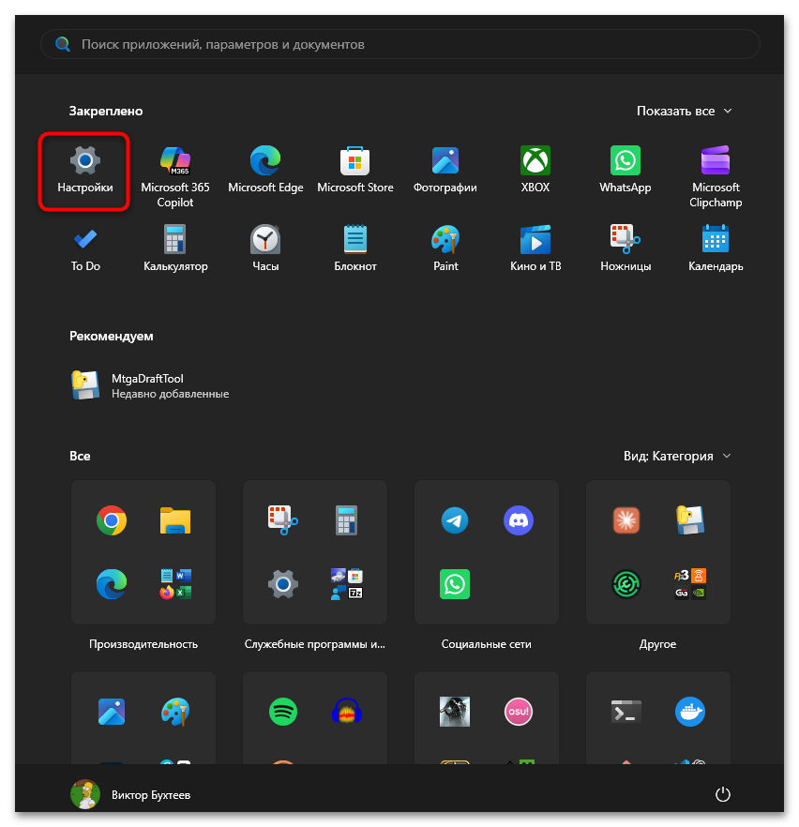Open the Календарь app
The image size is (799, 827).
[716, 248]
